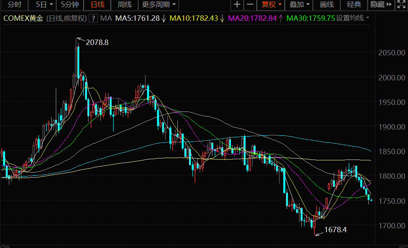This screenshot has width=408, height=248.
Task: Open the 更多周期 dropdown
Action: point(159,4)
